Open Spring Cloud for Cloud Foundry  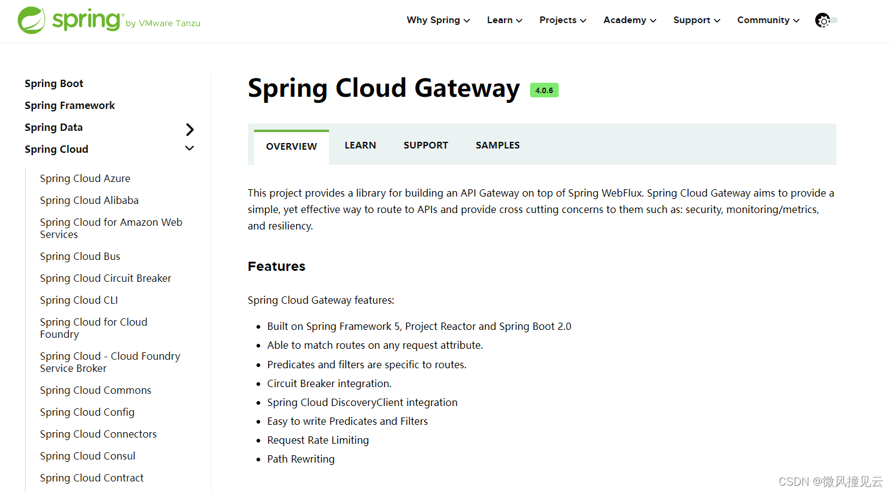click(94, 328)
